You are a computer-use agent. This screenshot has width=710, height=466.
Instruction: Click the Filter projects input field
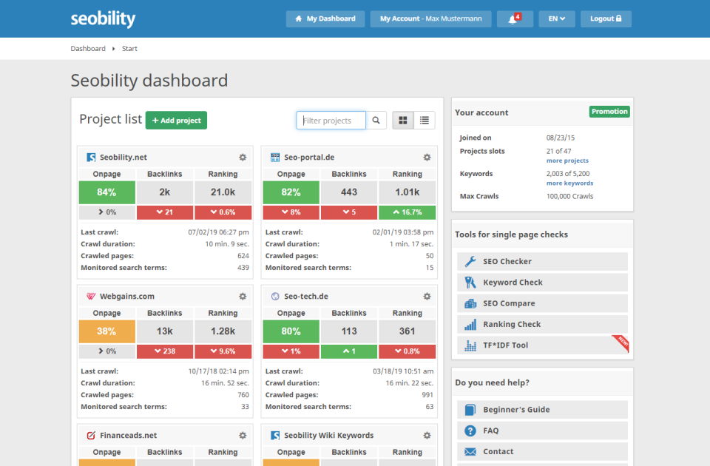(x=331, y=120)
